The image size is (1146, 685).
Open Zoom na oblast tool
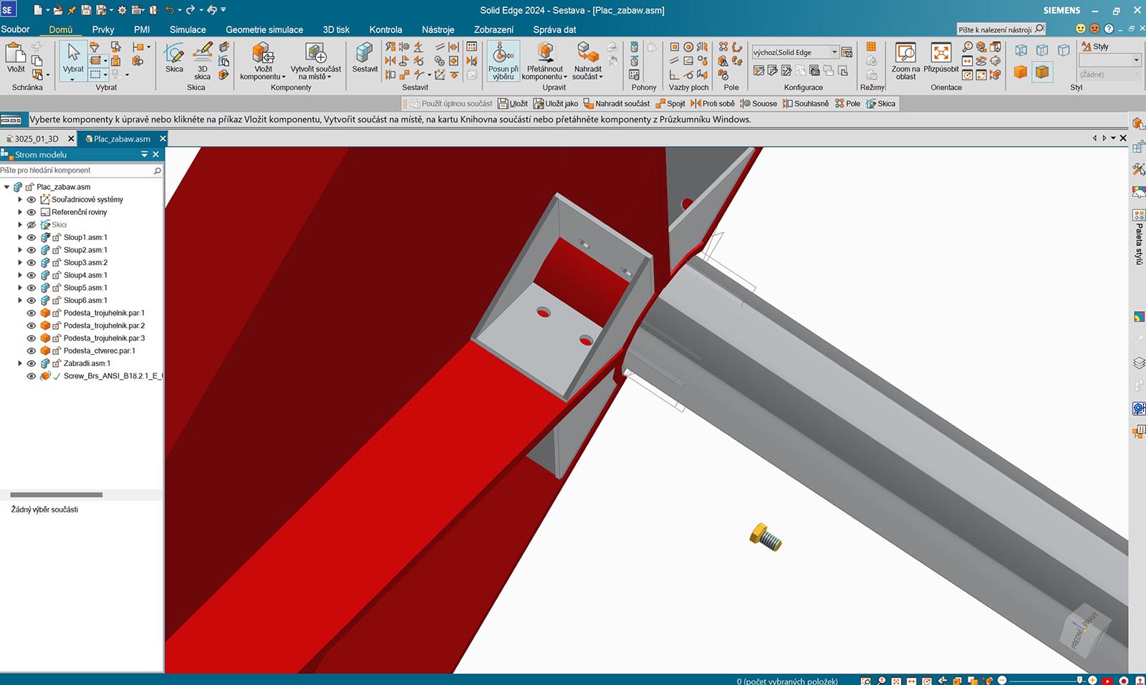click(x=905, y=61)
